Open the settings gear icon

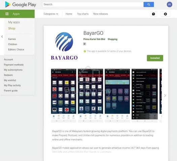165,14
